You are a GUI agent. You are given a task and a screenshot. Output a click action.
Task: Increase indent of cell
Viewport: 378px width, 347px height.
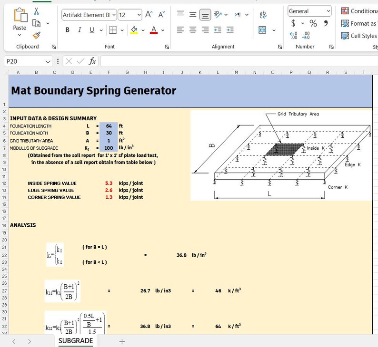[230, 30]
